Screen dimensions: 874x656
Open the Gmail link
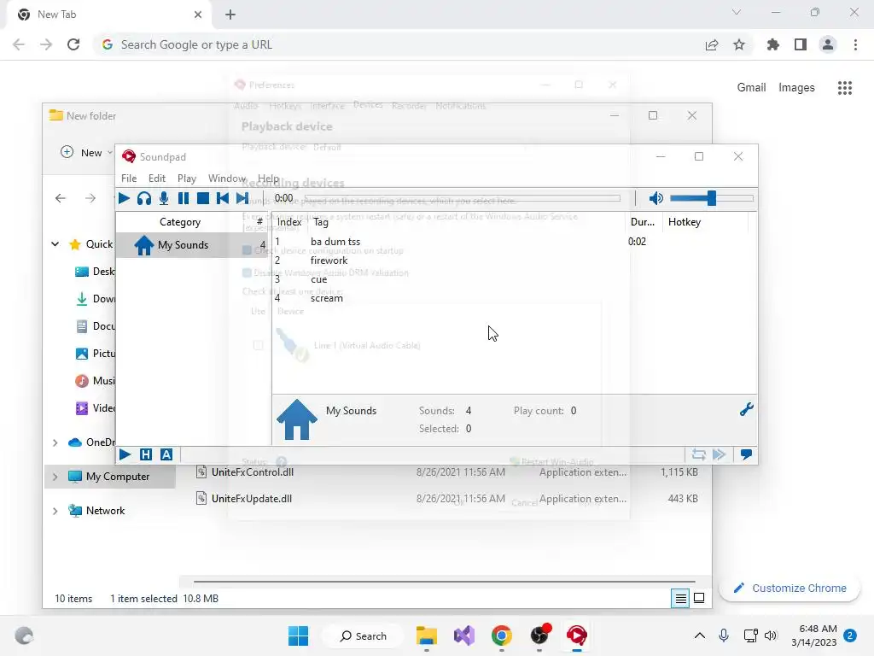pyautogui.click(x=751, y=88)
